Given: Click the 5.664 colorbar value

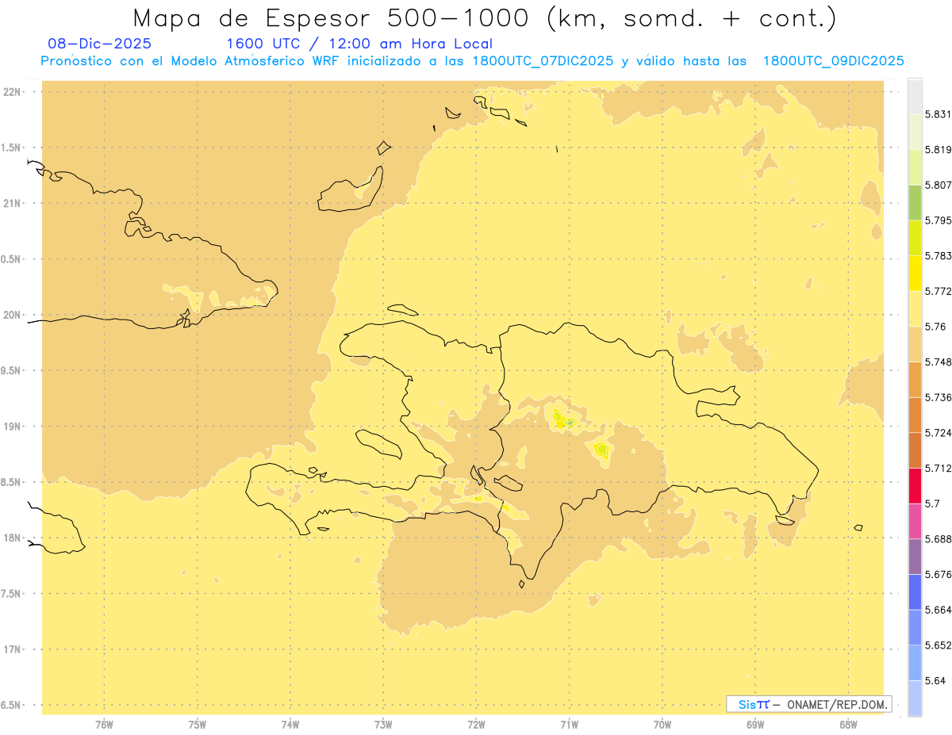Looking at the screenshot, I should 938,610.
